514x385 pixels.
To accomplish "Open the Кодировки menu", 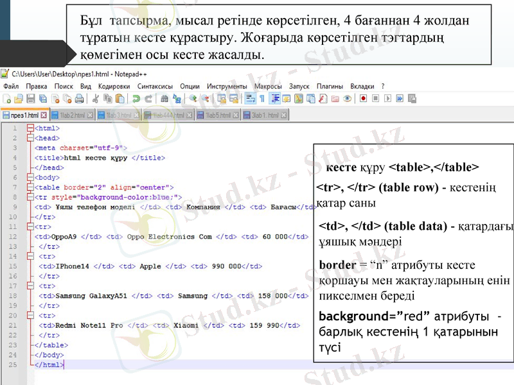I will pyautogui.click(x=114, y=86).
